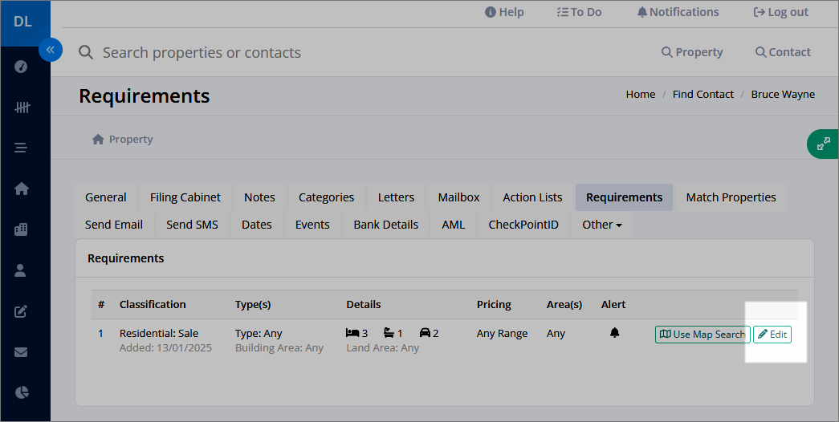839x422 pixels.
Task: Switch to the Filing Cabinet tab
Action: coord(185,197)
